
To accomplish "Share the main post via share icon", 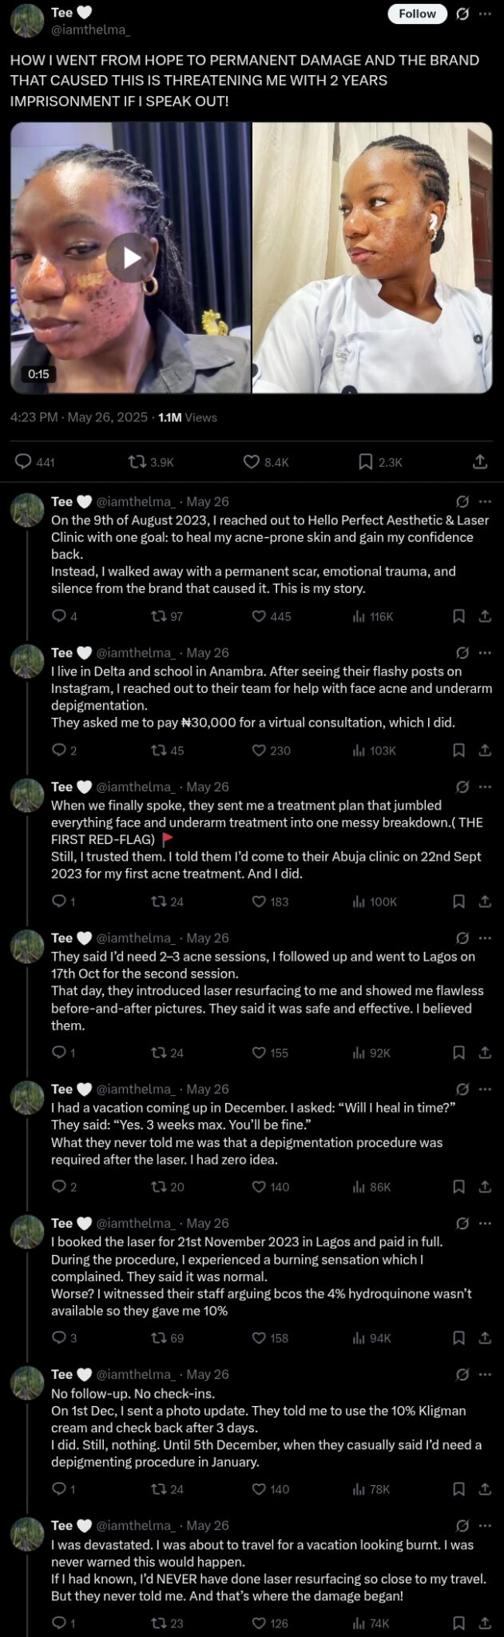I will [479, 461].
